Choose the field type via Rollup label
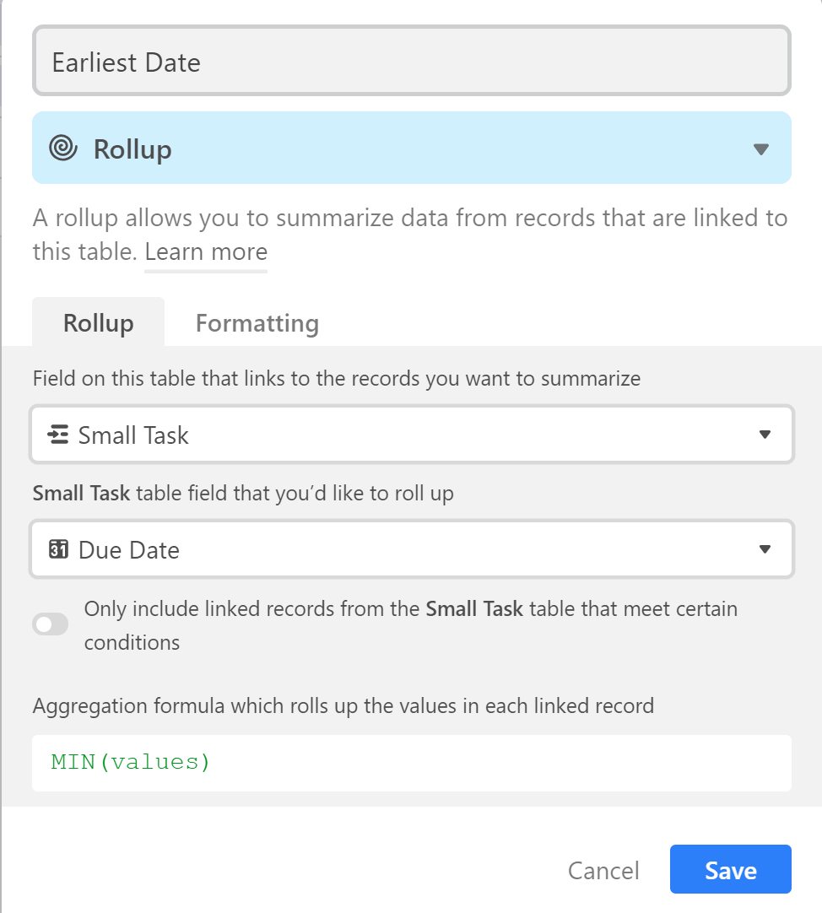 132,149
